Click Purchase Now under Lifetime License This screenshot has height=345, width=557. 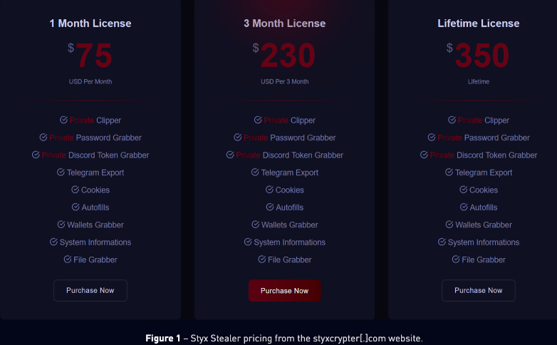479,290
